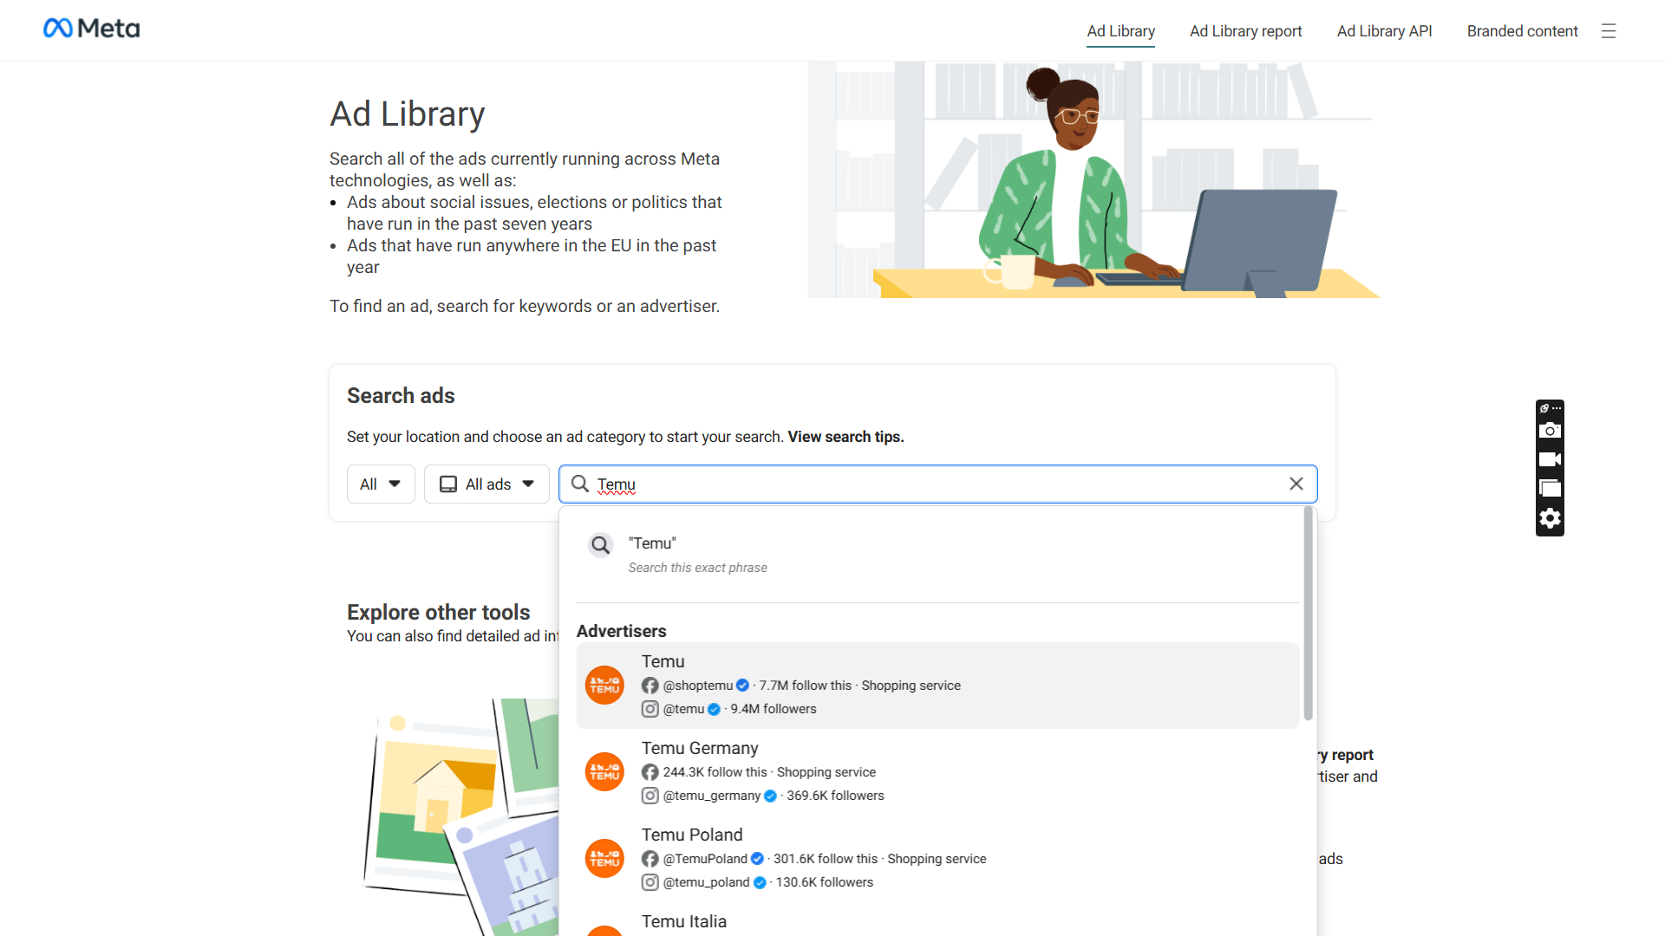
Task: Open settings gear in the floating toolbar
Action: [x=1550, y=518]
